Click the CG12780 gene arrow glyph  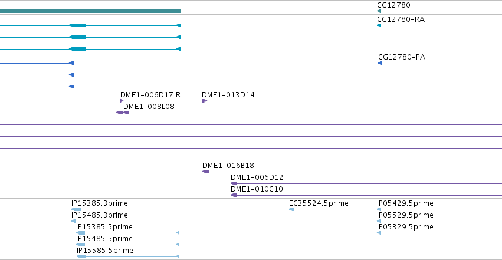[x=379, y=11]
